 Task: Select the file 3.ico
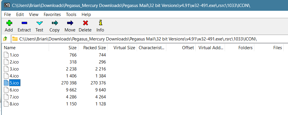click(14, 69)
